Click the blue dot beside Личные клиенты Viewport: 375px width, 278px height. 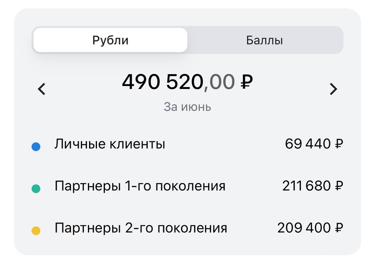[x=36, y=147]
